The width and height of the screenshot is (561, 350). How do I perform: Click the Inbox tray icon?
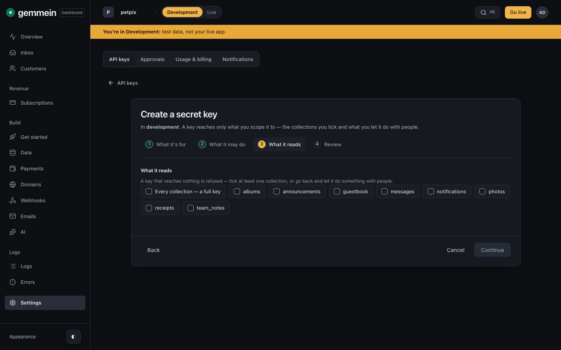[13, 52]
